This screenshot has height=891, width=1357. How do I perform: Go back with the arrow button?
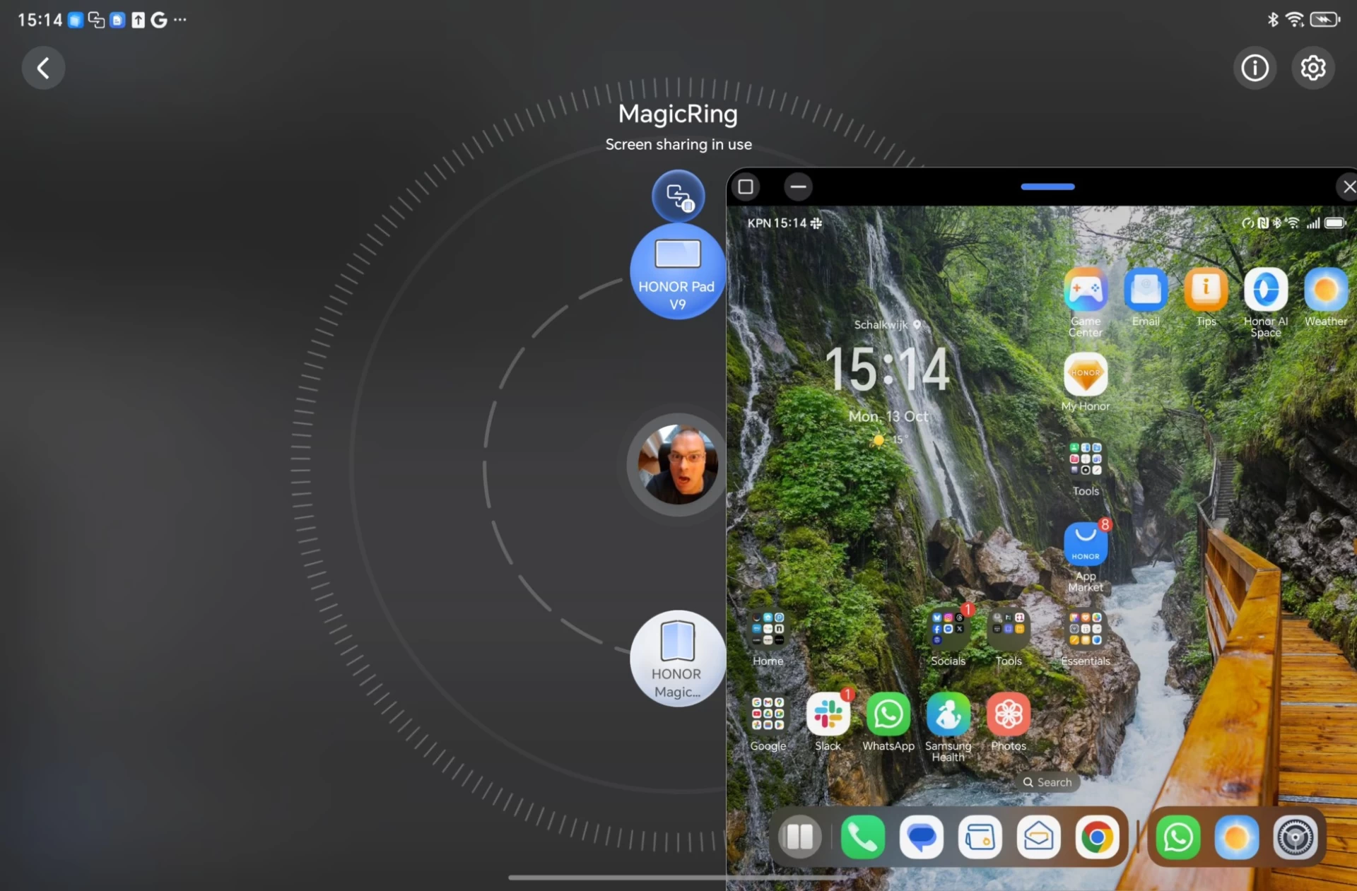(43, 68)
